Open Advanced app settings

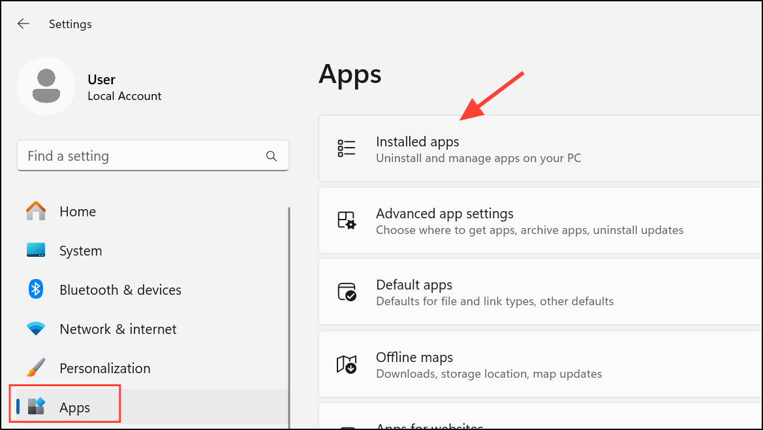pos(540,220)
